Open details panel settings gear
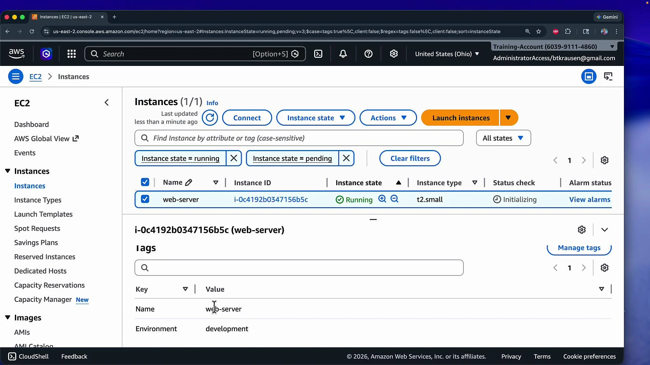 click(x=582, y=230)
